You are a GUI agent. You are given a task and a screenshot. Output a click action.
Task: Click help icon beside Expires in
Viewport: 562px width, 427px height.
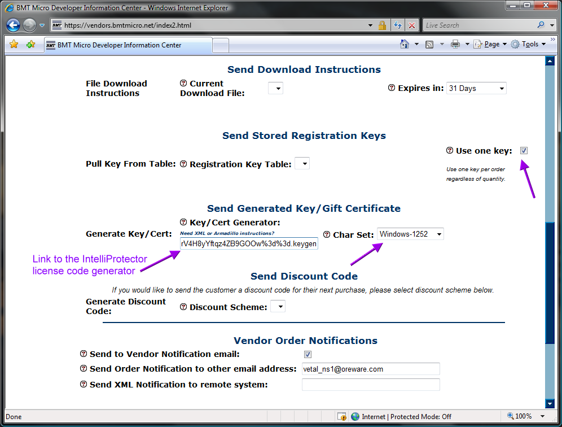pos(392,88)
